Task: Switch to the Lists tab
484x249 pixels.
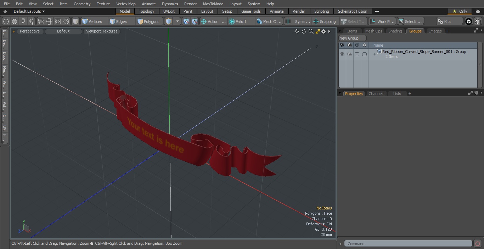Action: pos(397,94)
